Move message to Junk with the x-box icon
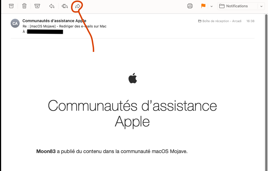268x171 pixels. pyautogui.click(x=37, y=6)
